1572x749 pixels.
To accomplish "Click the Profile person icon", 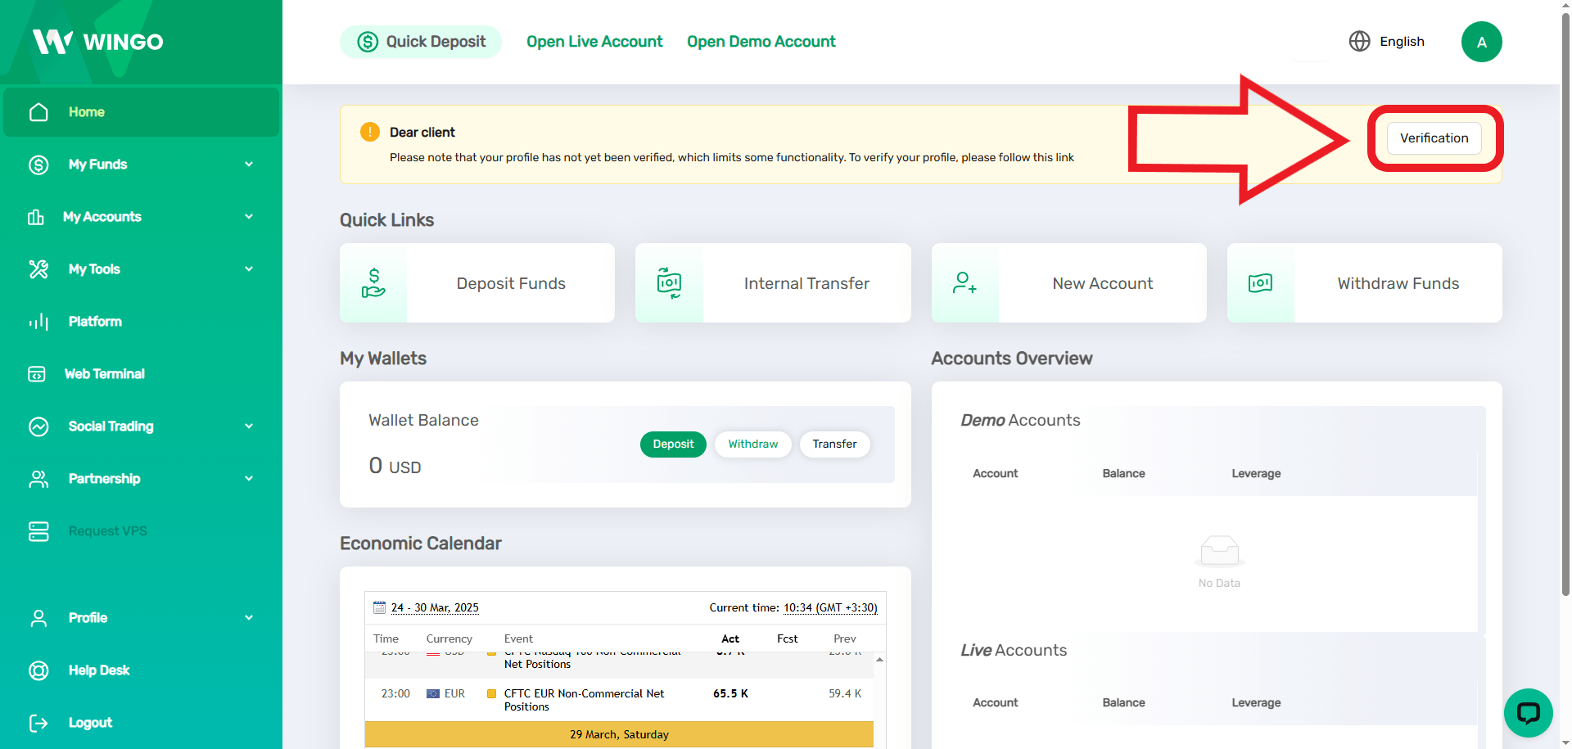I will [x=38, y=618].
